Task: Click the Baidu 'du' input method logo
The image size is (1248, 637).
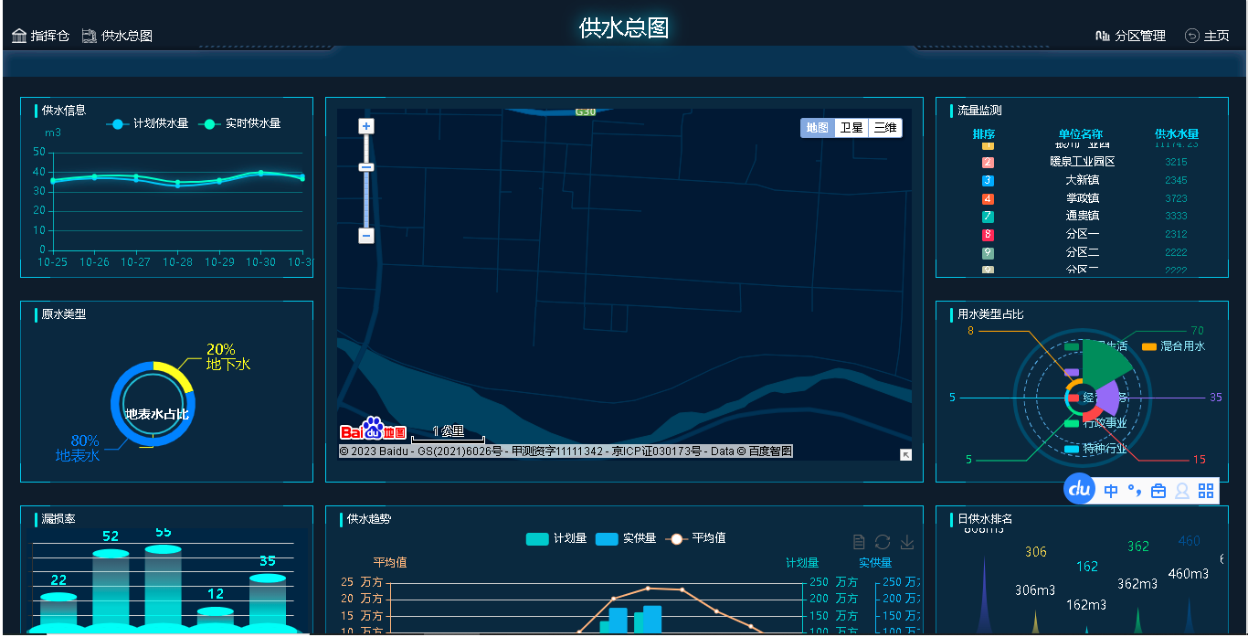Action: coord(1080,490)
